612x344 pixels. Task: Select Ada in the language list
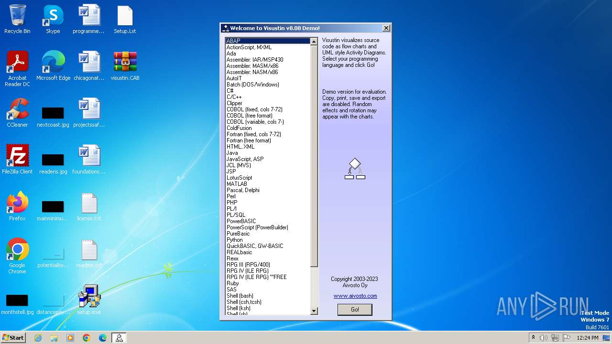[268, 54]
